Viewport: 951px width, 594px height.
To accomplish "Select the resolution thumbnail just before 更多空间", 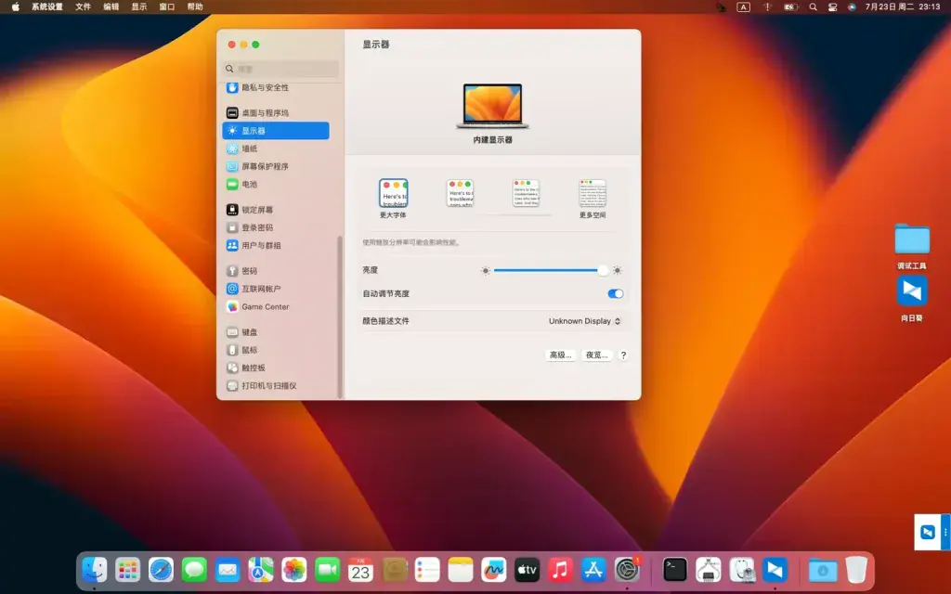I will point(526,193).
